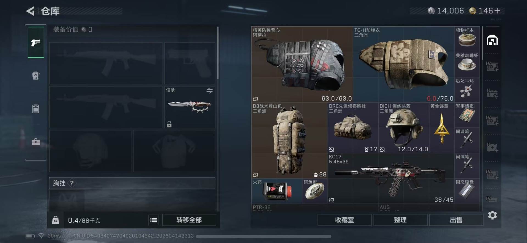Select the weapons pistol tab in sidebar
Image resolution: width=527 pixels, height=243 pixels.
click(x=36, y=42)
